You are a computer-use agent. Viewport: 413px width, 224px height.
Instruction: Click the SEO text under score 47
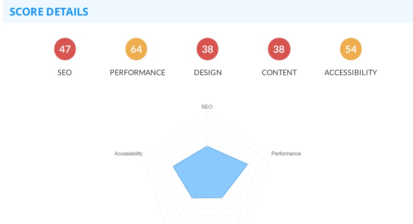(x=65, y=72)
